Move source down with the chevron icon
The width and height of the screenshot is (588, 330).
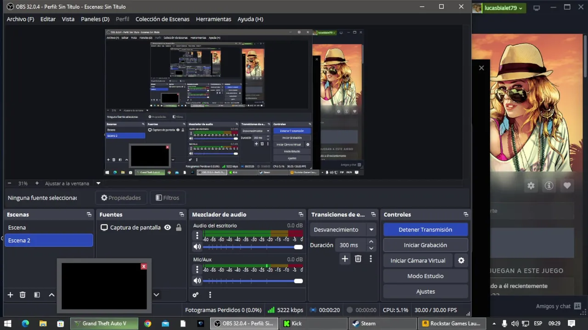[156, 295]
